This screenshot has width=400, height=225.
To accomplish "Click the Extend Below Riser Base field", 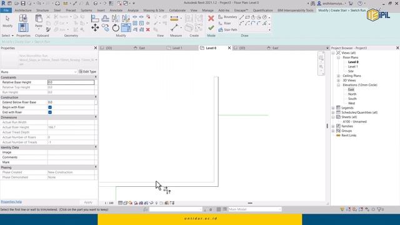I will (71, 102).
